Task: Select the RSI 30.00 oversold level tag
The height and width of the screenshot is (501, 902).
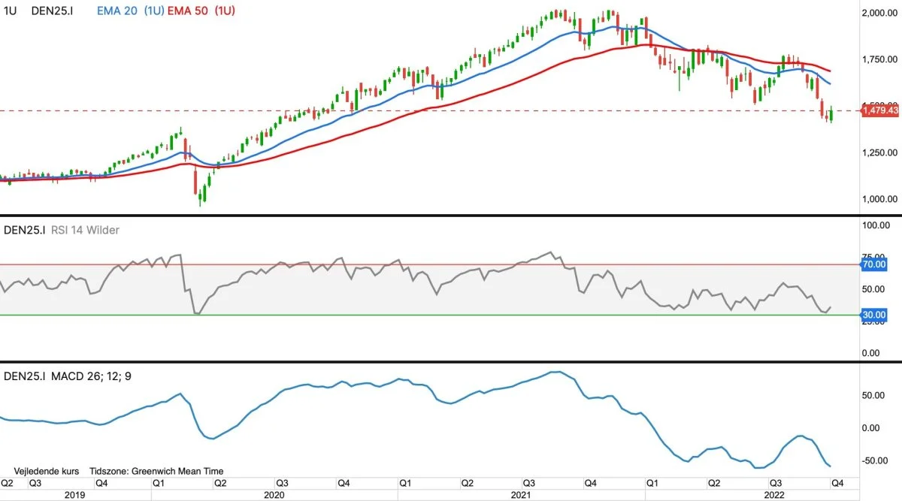Action: 875,315
